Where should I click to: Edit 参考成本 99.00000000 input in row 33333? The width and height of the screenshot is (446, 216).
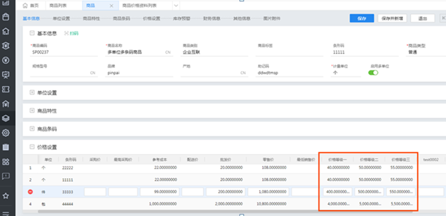coord(160,192)
